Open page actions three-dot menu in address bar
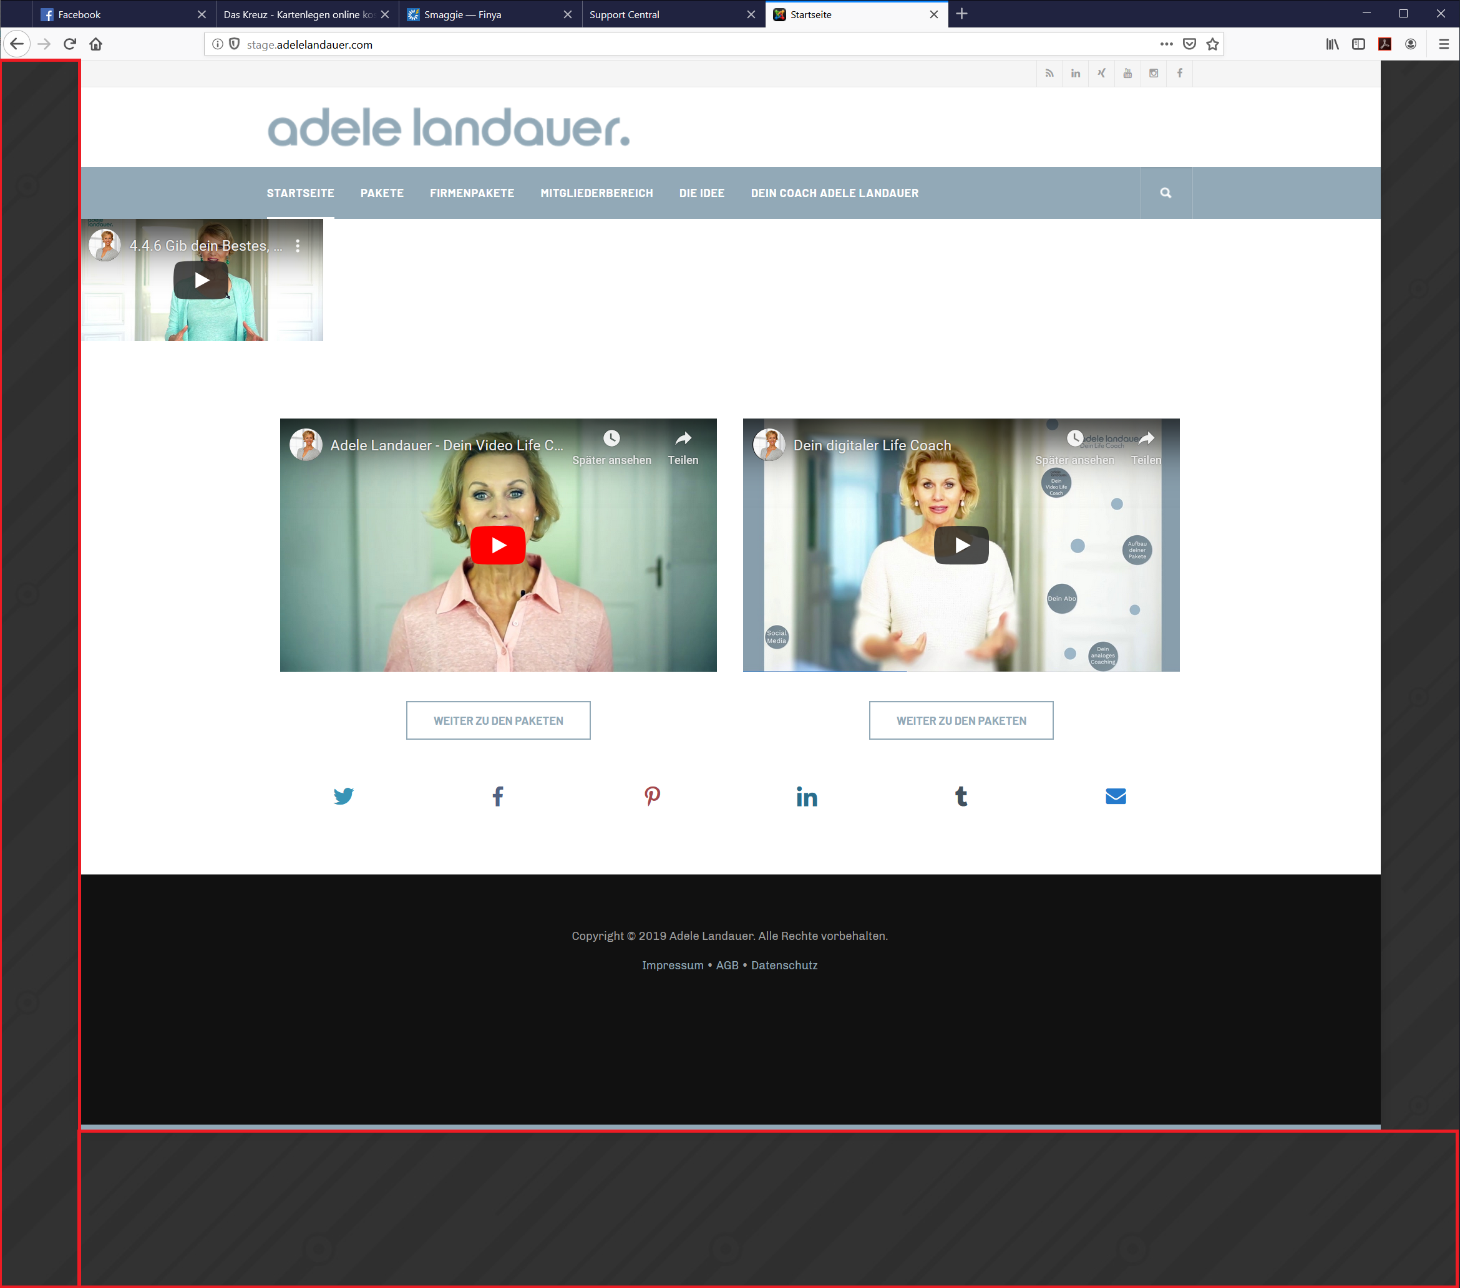The width and height of the screenshot is (1460, 1288). pyautogui.click(x=1166, y=44)
